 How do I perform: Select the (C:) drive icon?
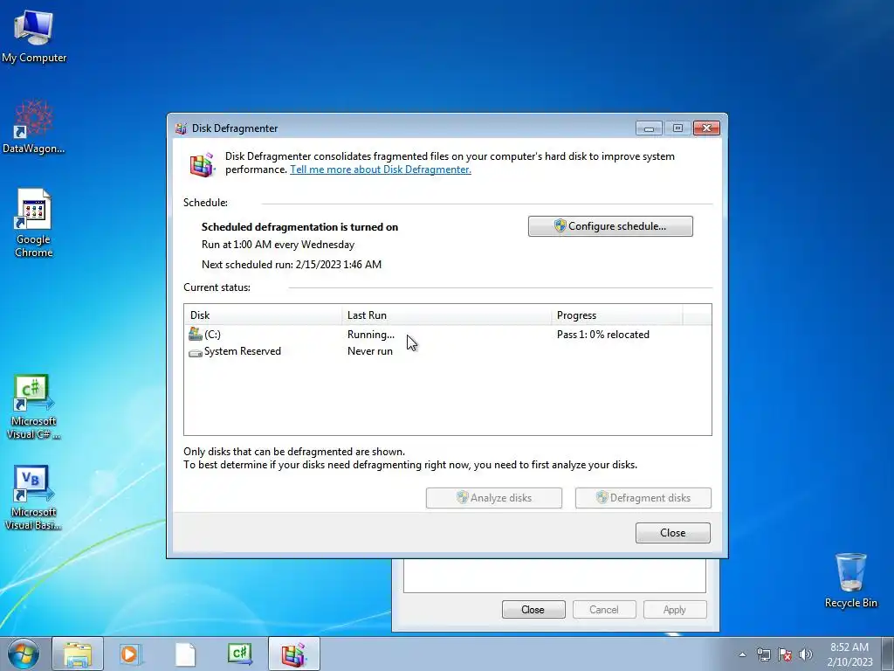click(x=195, y=334)
